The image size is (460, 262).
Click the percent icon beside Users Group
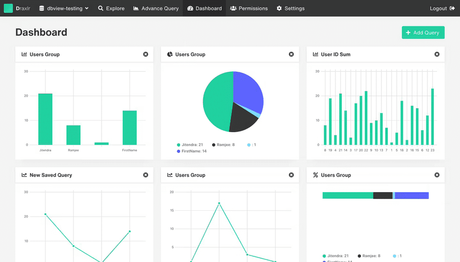[x=315, y=175]
